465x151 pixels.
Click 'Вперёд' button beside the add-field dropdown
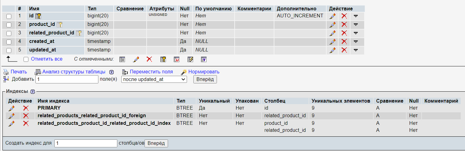205,79
